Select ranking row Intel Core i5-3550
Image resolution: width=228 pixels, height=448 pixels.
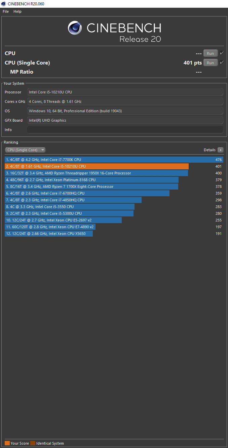point(114,207)
